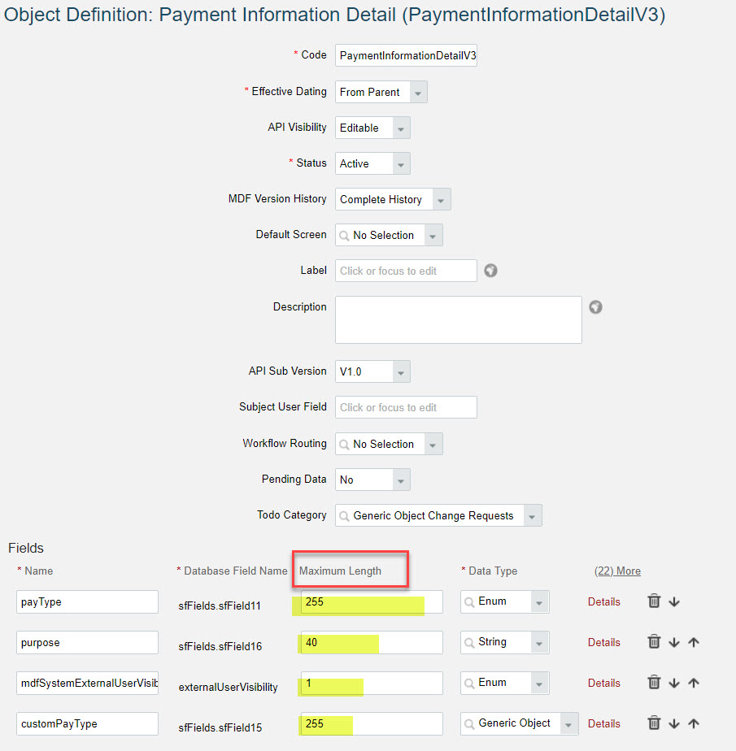The height and width of the screenshot is (751, 736).
Task: Move the mdfSystemExternalUserVisibility field down
Action: click(x=674, y=683)
